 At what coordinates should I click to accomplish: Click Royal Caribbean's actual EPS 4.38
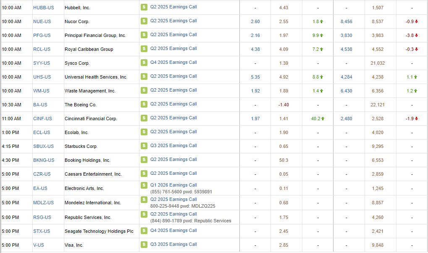[255, 50]
